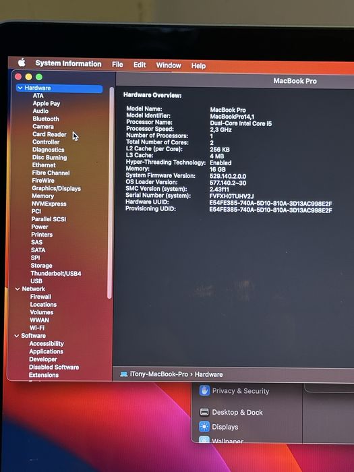Select Extensions under Software
The image size is (354, 472).
tap(44, 375)
